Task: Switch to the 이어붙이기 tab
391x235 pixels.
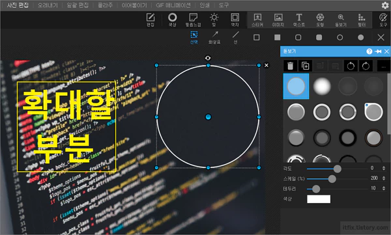Action: pos(134,5)
